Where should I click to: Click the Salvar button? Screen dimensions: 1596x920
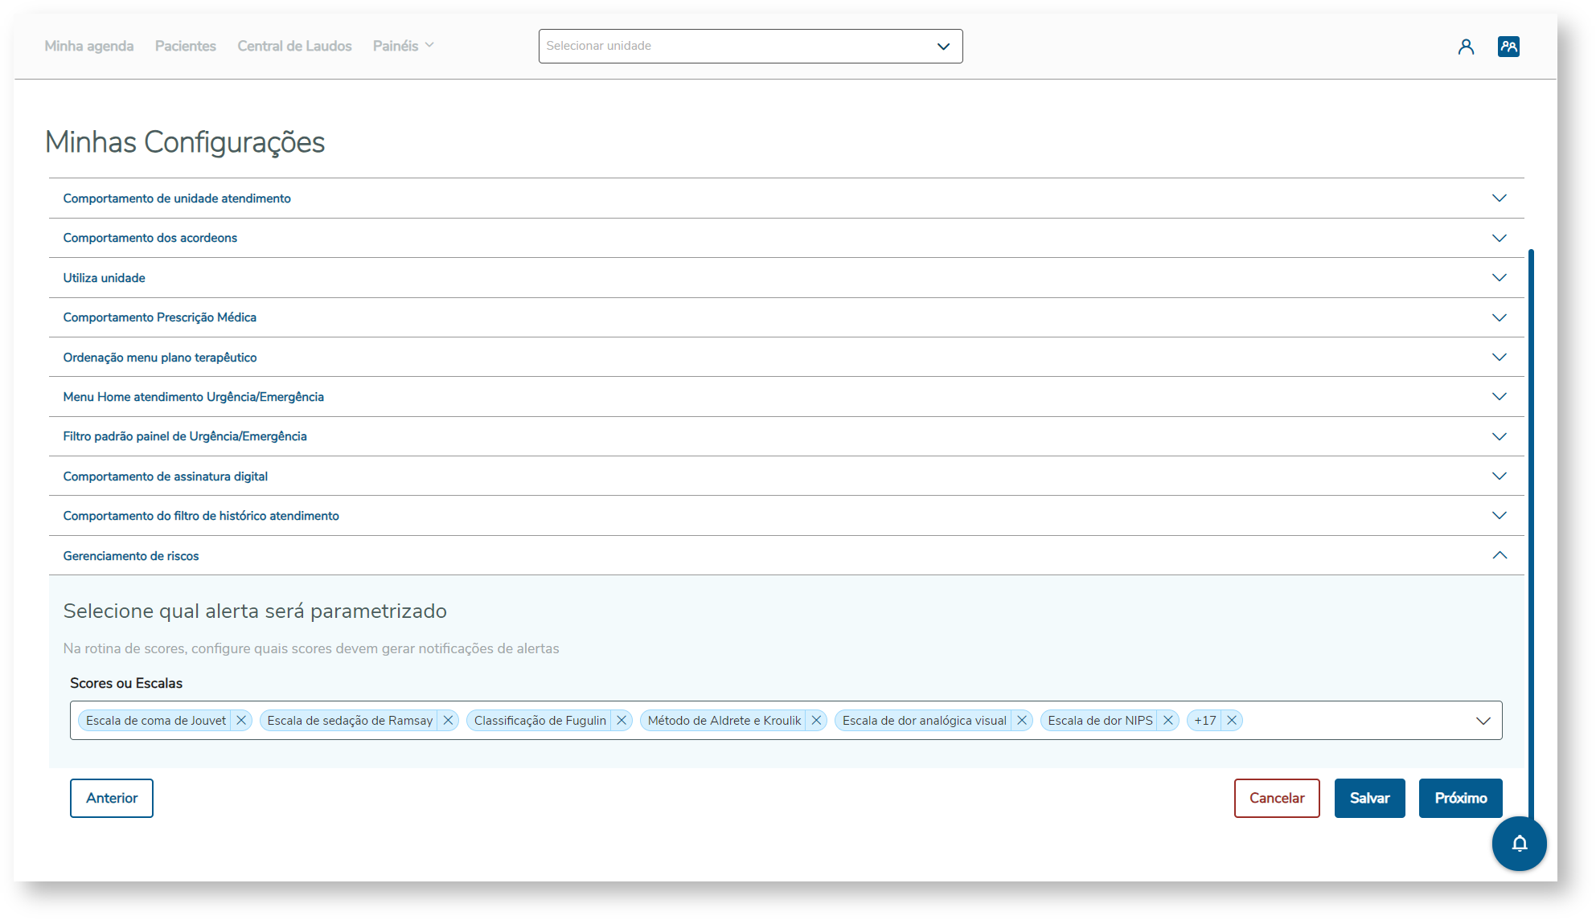point(1369,798)
